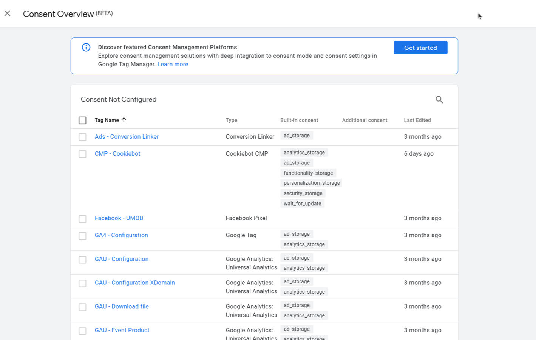Image resolution: width=536 pixels, height=340 pixels.
Task: Select the Facebook - UMOB checkbox
Action: point(82,219)
